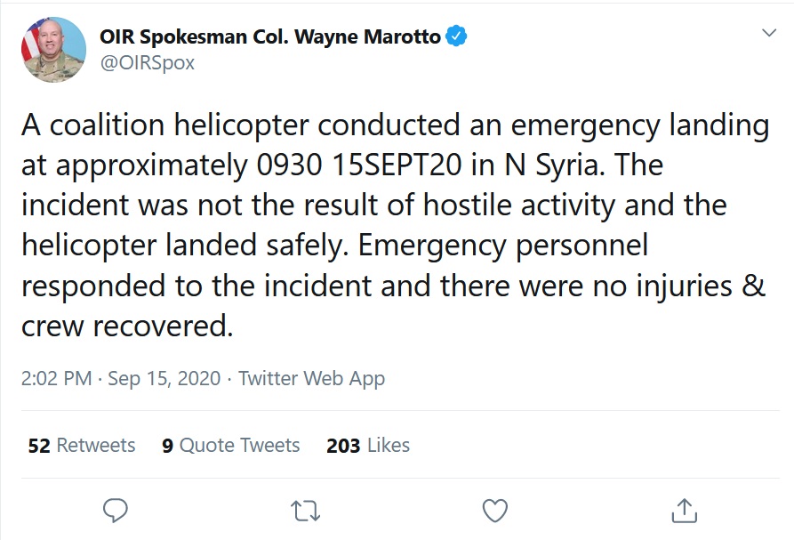Click the tweet's final words "crew recovered."
Image resolution: width=794 pixels, height=540 pixels.
[126, 326]
